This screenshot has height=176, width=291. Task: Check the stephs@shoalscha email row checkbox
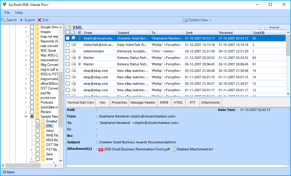click(x=68, y=38)
